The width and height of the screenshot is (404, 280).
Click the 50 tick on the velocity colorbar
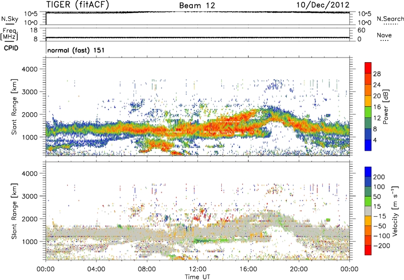point(377,197)
